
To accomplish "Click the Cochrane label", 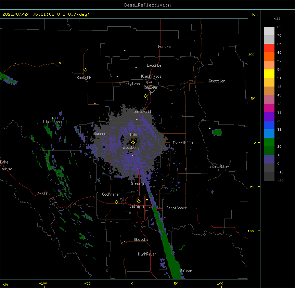I will point(110,194).
